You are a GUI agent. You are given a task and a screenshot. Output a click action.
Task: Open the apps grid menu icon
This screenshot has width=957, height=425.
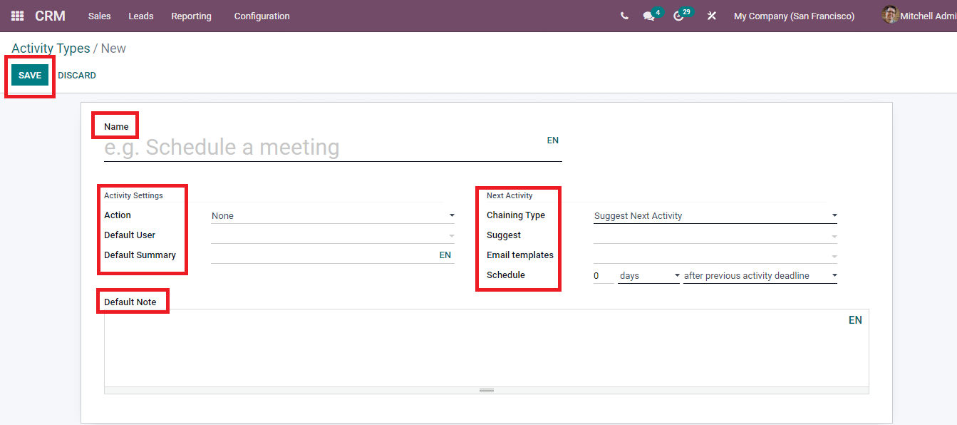point(17,16)
